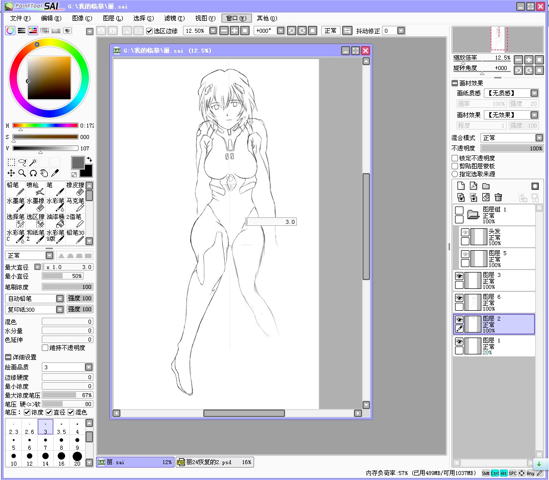Click zoom out minus button in toolbar
The height and width of the screenshot is (480, 549).
click(x=224, y=31)
